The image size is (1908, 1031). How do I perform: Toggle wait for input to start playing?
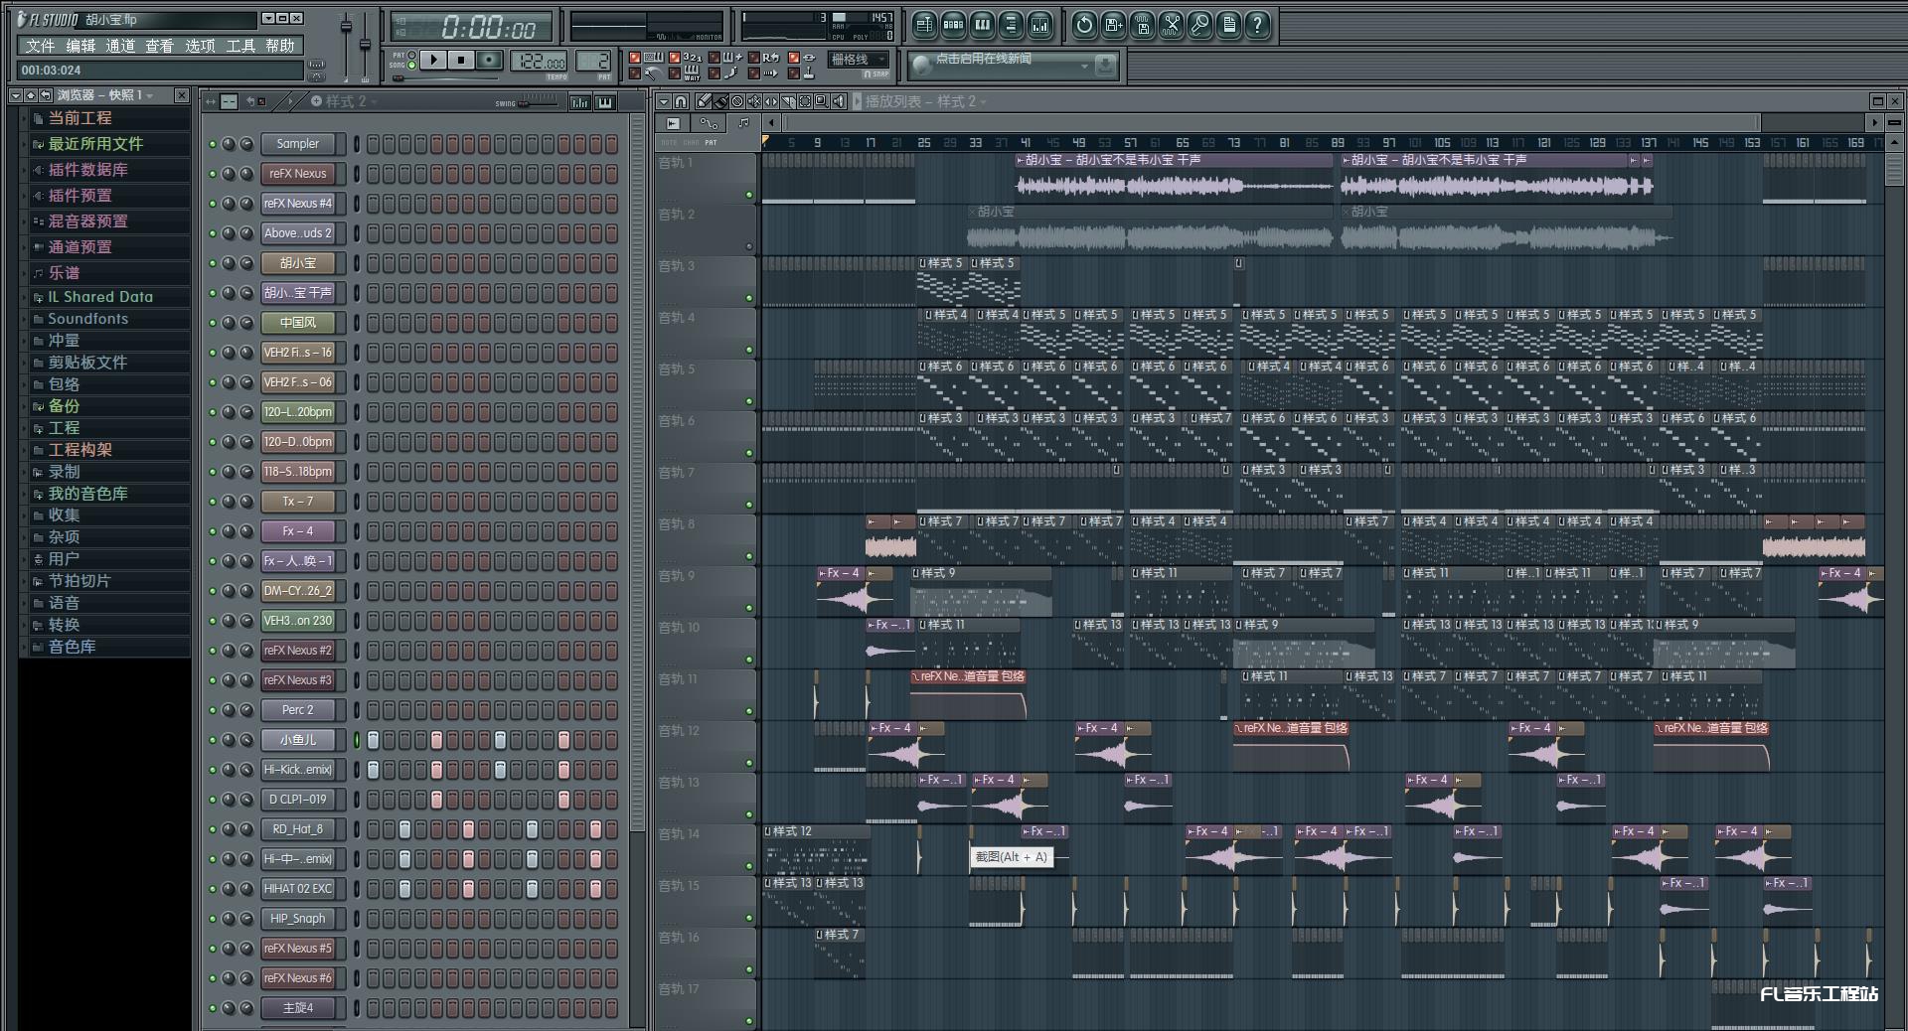click(675, 74)
